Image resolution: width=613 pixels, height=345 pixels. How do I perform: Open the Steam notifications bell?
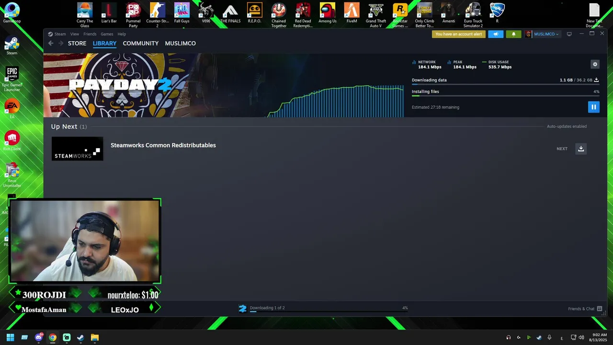pyautogui.click(x=513, y=34)
